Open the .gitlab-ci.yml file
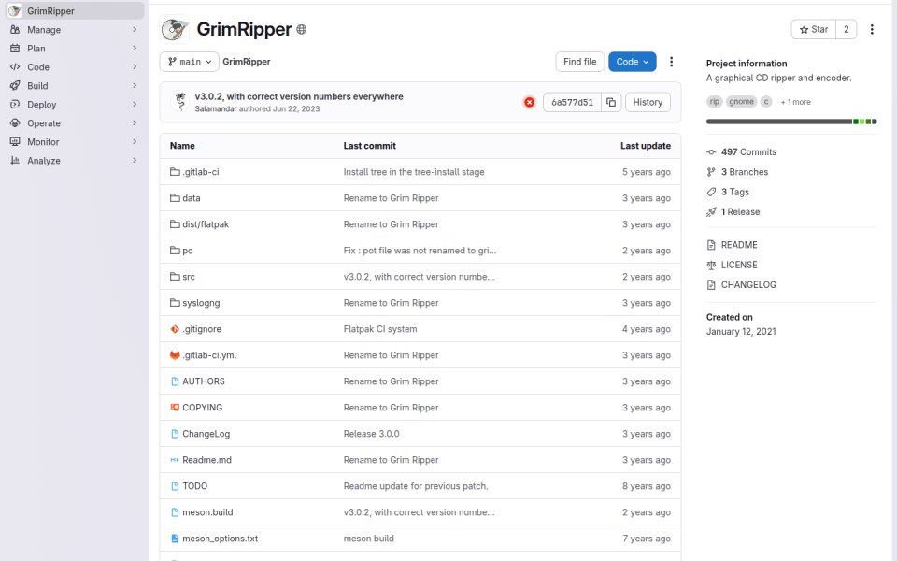The height and width of the screenshot is (561, 897). click(209, 355)
